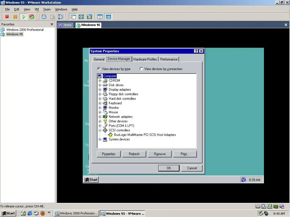Screen dimensions: 290x217
Task: Take a snapshot with the clock-star icon
Action: point(44,17)
